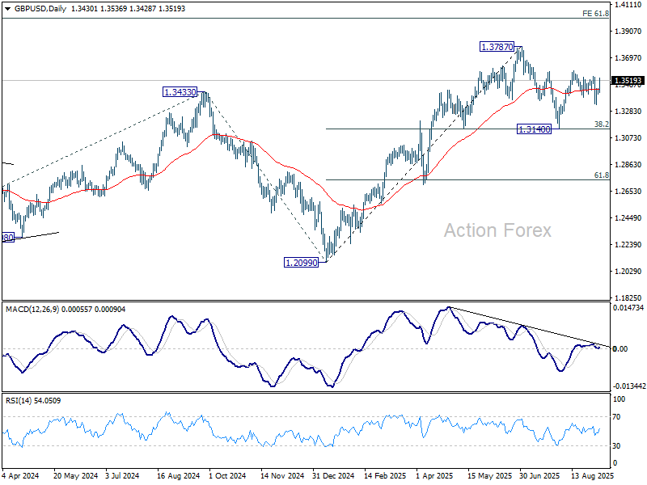Click the 1.41110 price axis value
Image resolution: width=647 pixels, height=485 pixels.
click(x=628, y=5)
